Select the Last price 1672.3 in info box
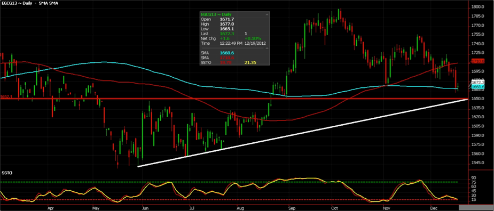The image size is (494, 211). pos(226,34)
